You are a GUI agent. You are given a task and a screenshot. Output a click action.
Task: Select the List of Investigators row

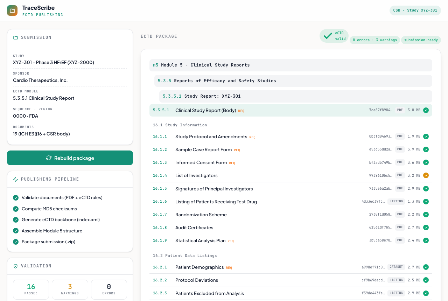[x=291, y=175]
